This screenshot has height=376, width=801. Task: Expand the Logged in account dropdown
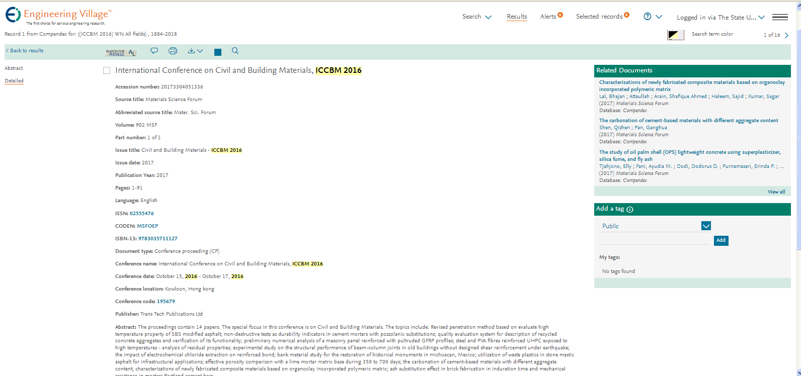point(720,17)
